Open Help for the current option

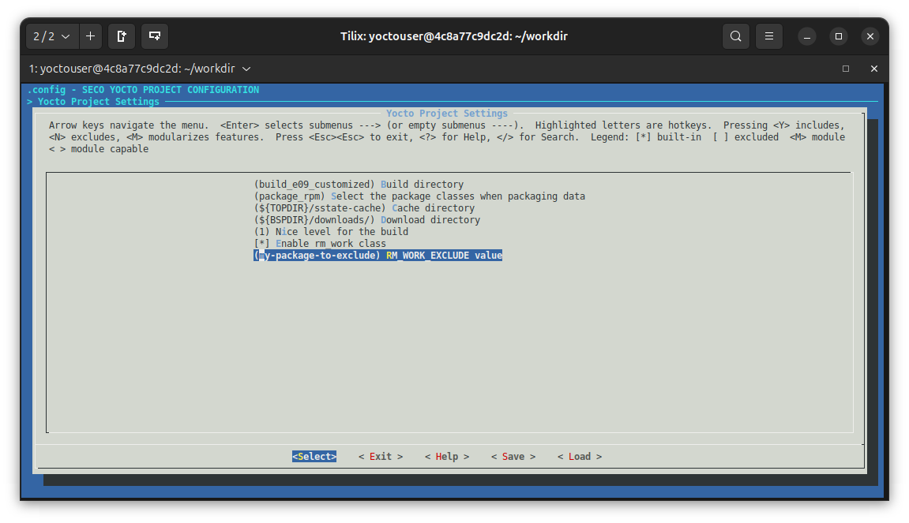446,456
